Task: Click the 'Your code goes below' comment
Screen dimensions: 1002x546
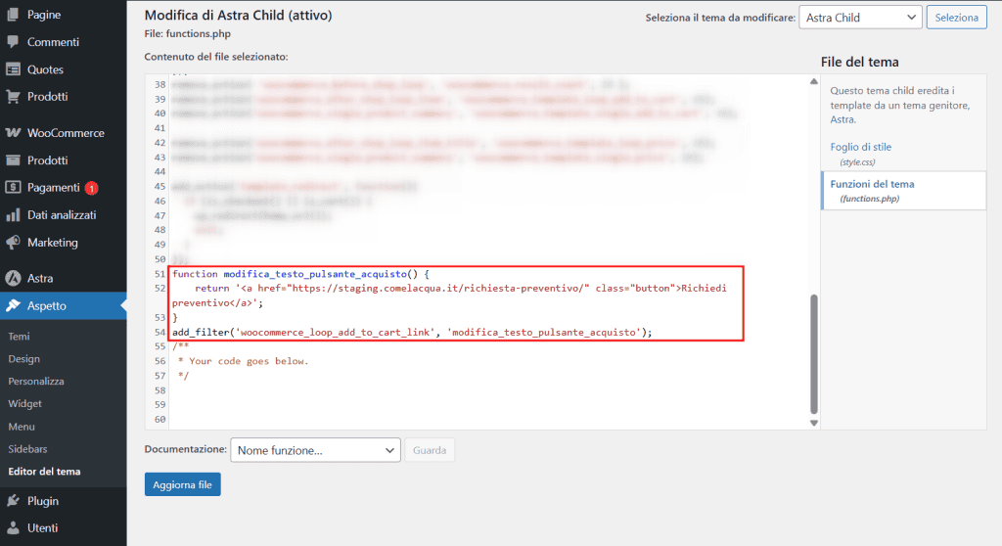Action: click(x=243, y=361)
